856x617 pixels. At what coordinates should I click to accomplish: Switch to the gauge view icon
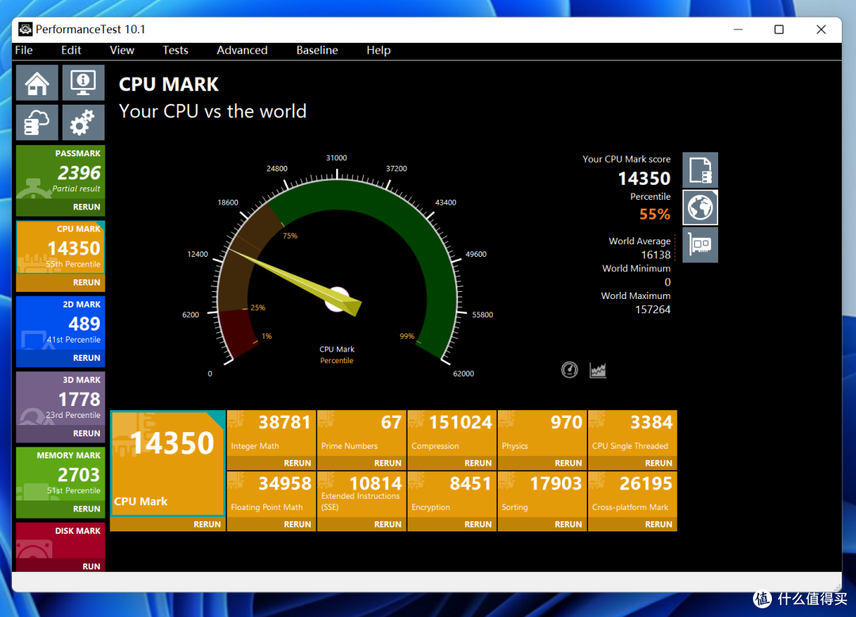[569, 370]
